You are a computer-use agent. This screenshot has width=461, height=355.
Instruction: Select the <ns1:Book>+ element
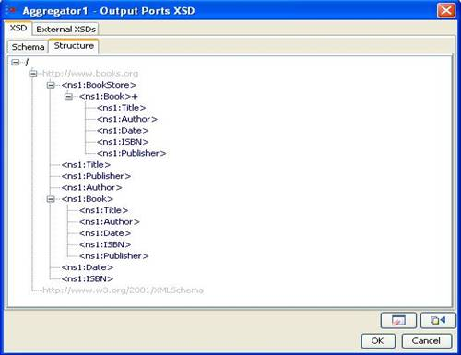click(x=109, y=96)
